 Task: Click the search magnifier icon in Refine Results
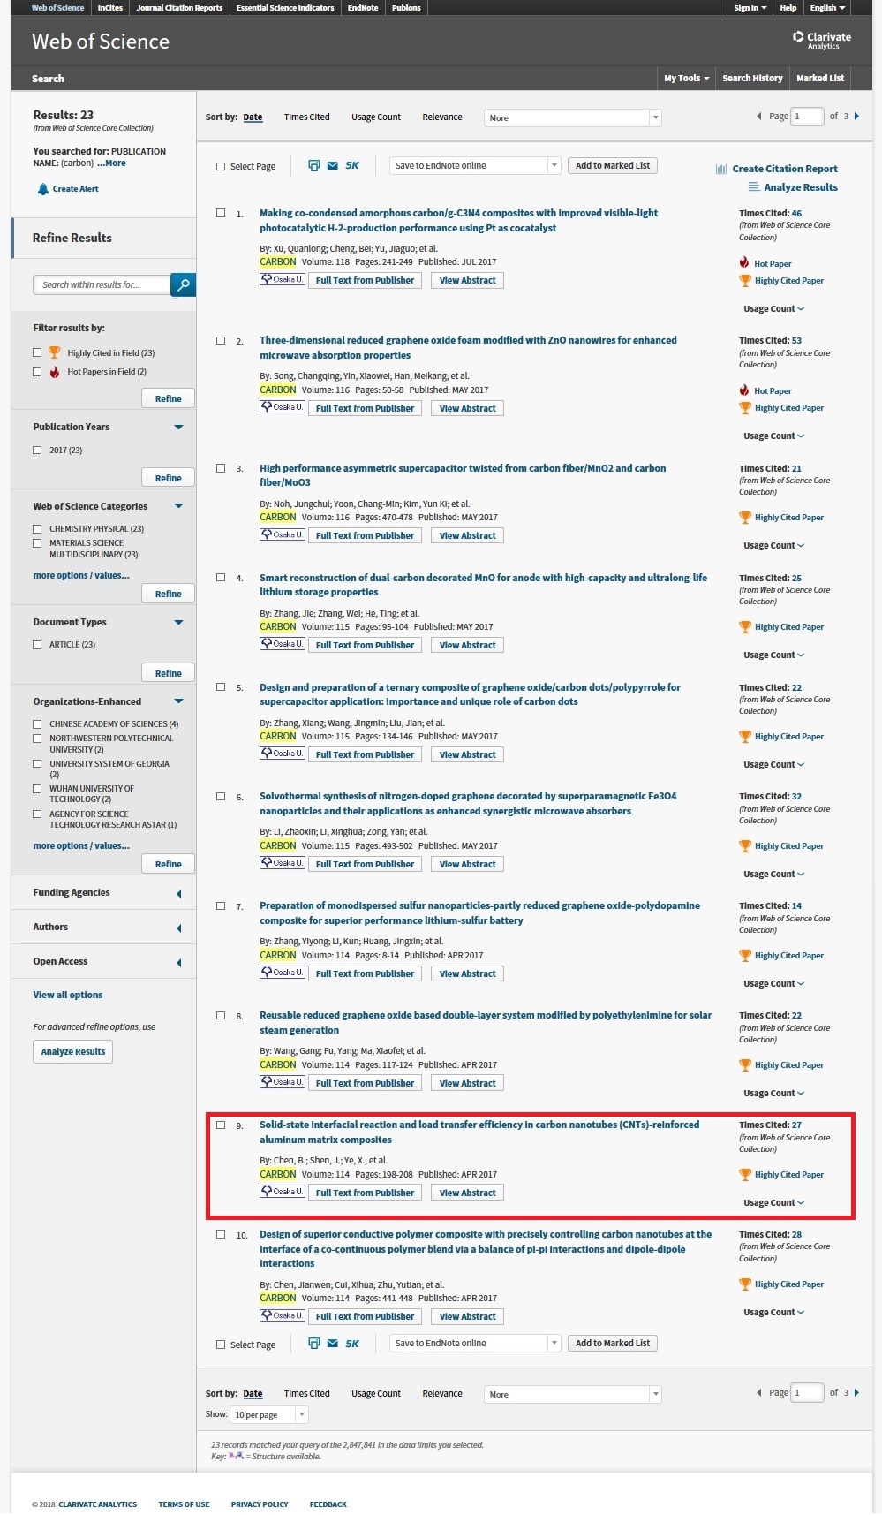point(183,284)
